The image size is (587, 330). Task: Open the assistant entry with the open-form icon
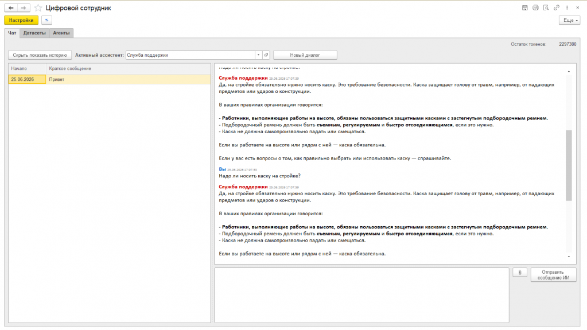266,55
